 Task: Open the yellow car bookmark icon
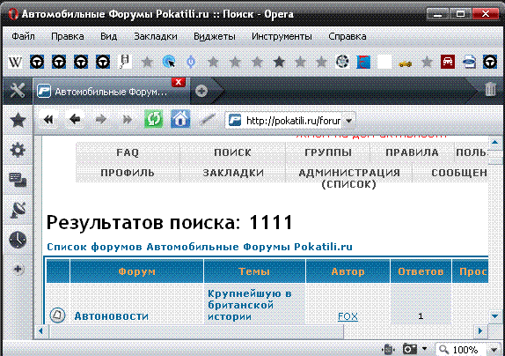pyautogui.click(x=405, y=63)
